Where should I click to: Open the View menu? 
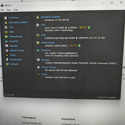click(8, 10)
